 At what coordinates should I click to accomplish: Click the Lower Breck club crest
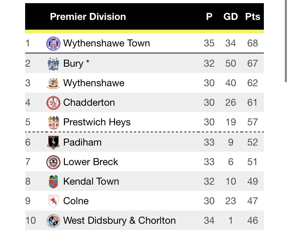(53, 162)
